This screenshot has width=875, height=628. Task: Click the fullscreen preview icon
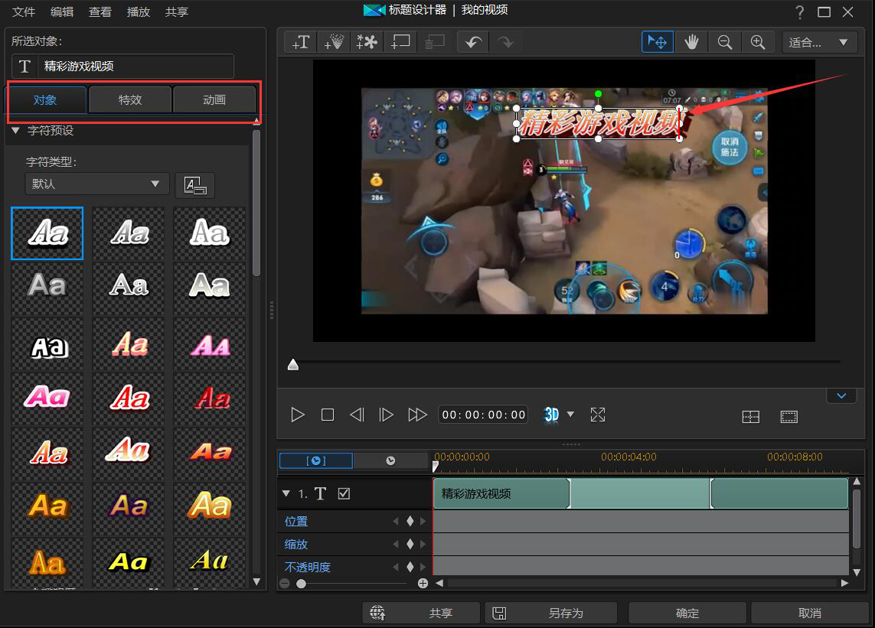598,415
